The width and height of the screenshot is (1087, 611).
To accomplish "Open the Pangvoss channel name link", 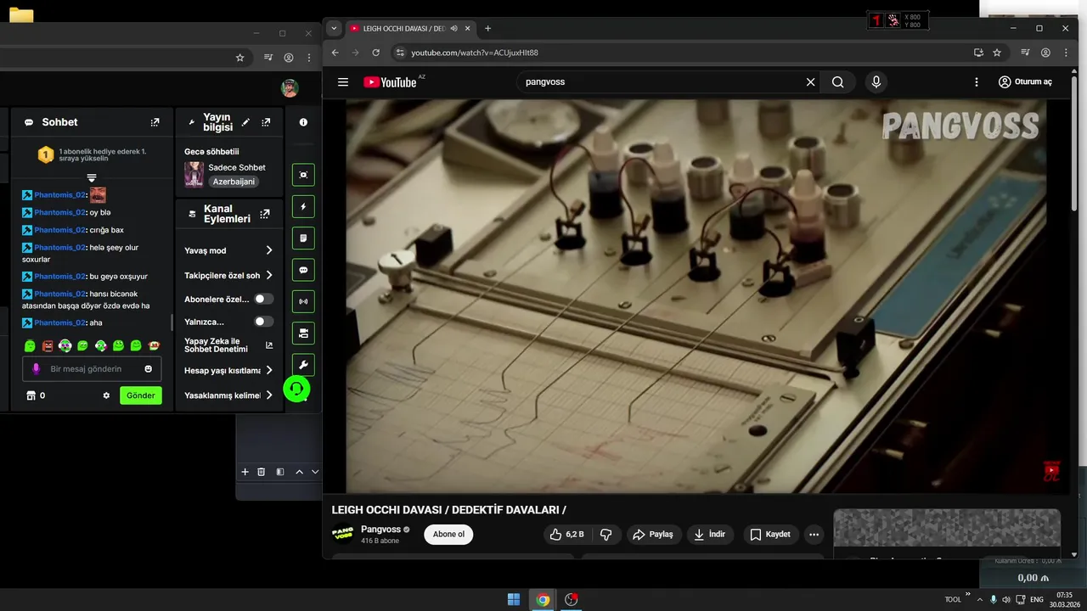I will point(380,530).
